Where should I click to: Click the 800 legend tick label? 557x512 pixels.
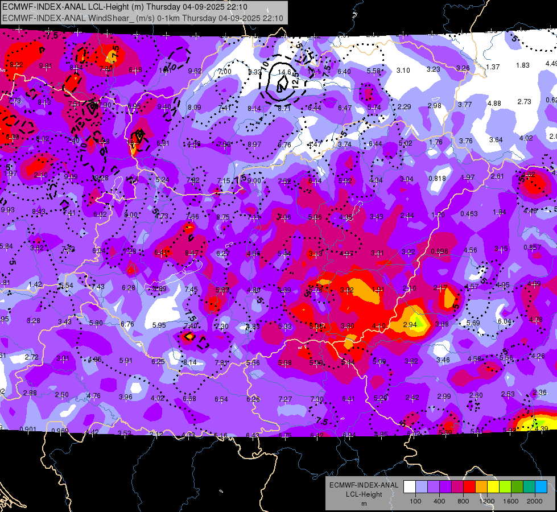tap(463, 501)
